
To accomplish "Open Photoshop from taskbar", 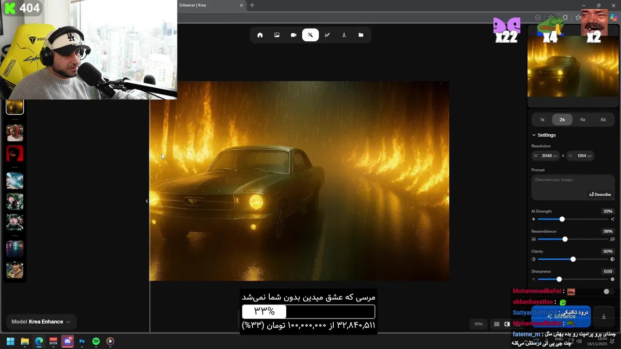I will [x=82, y=341].
